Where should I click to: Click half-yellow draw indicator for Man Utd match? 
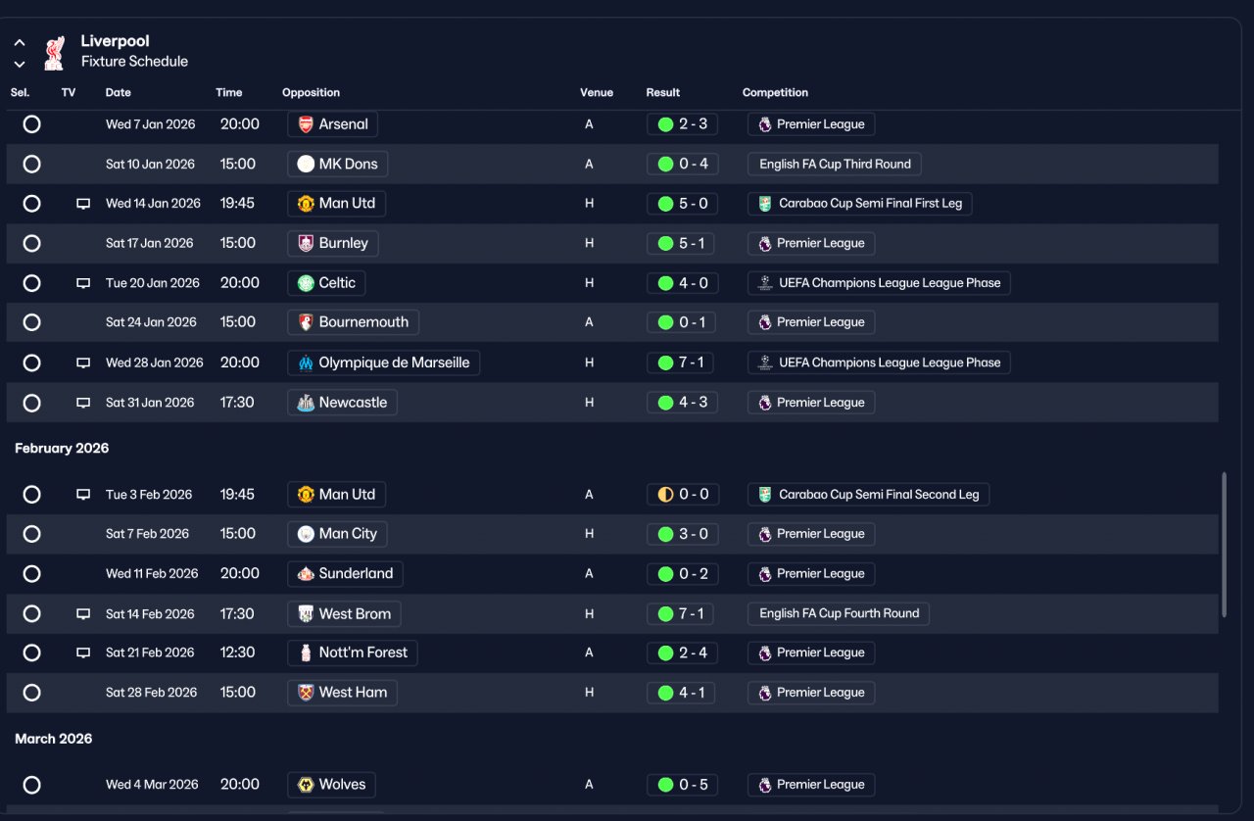[x=665, y=495]
